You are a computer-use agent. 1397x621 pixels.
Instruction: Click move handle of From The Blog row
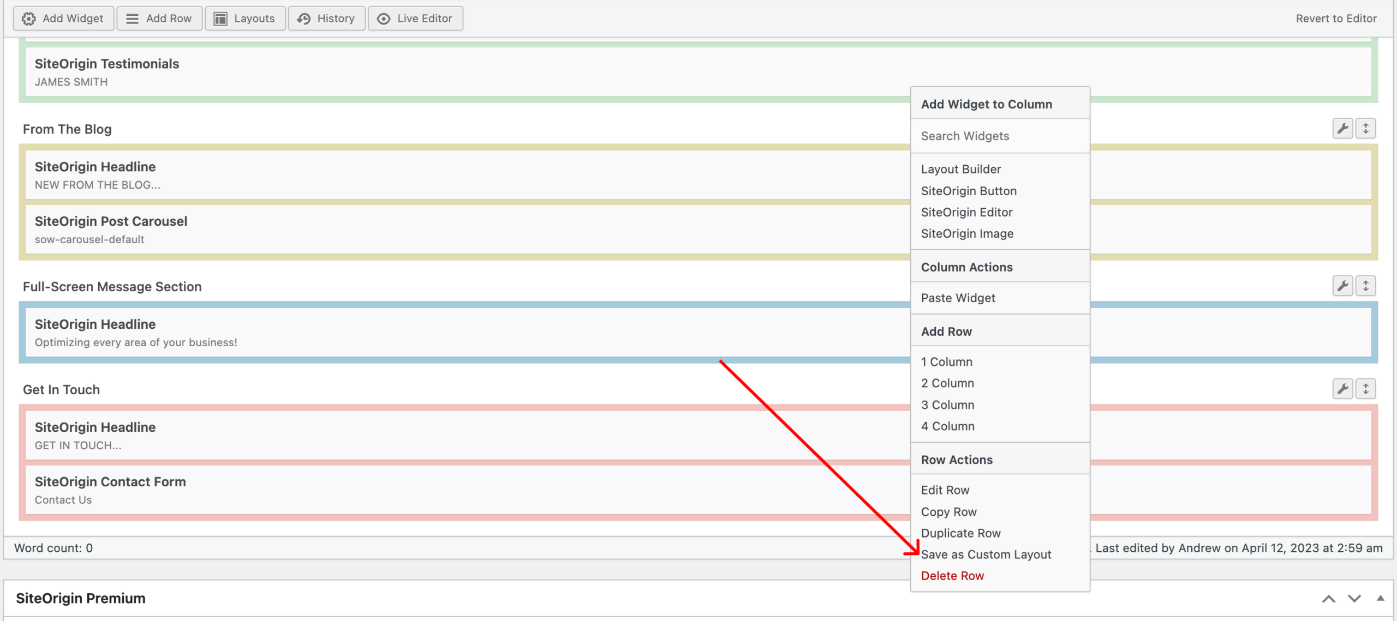(1365, 129)
